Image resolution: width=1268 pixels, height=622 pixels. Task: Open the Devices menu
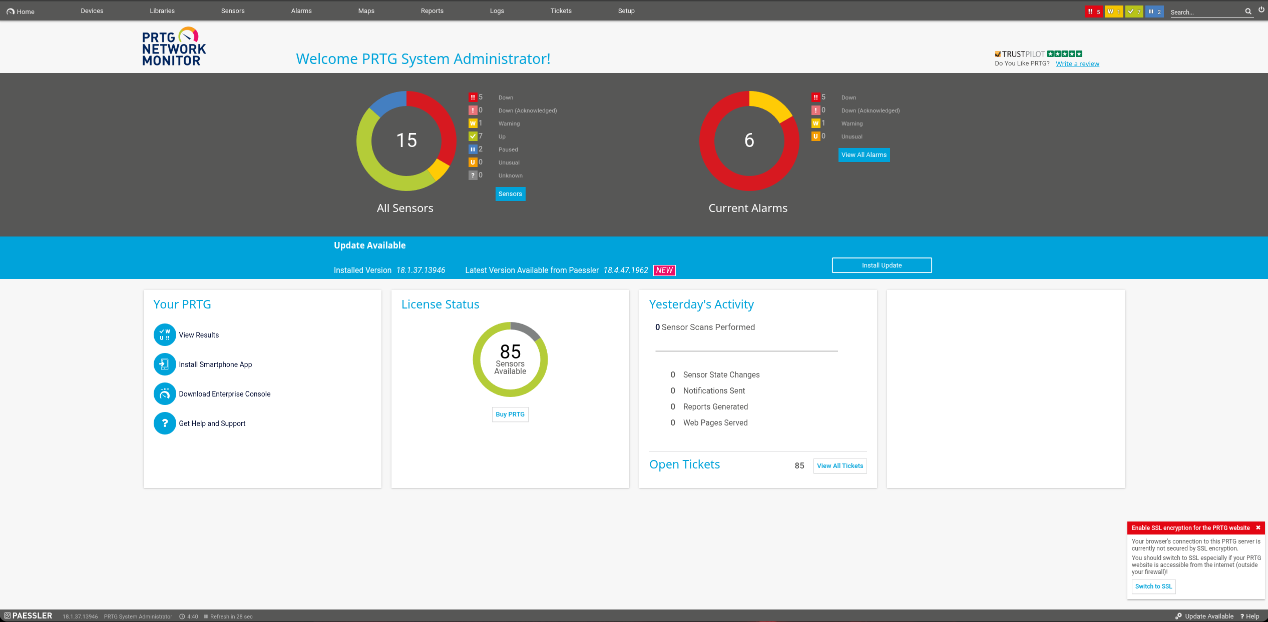tap(92, 11)
